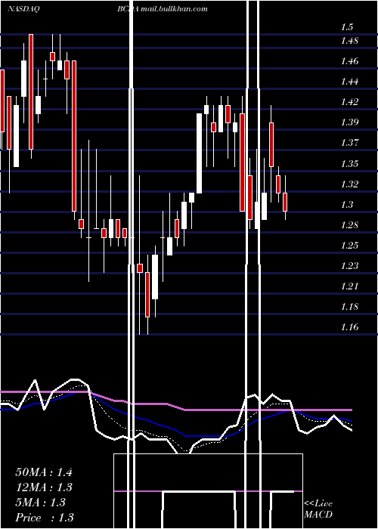Click the 12MA : 1.3 readout
The width and height of the screenshot is (378, 529).
(44, 487)
